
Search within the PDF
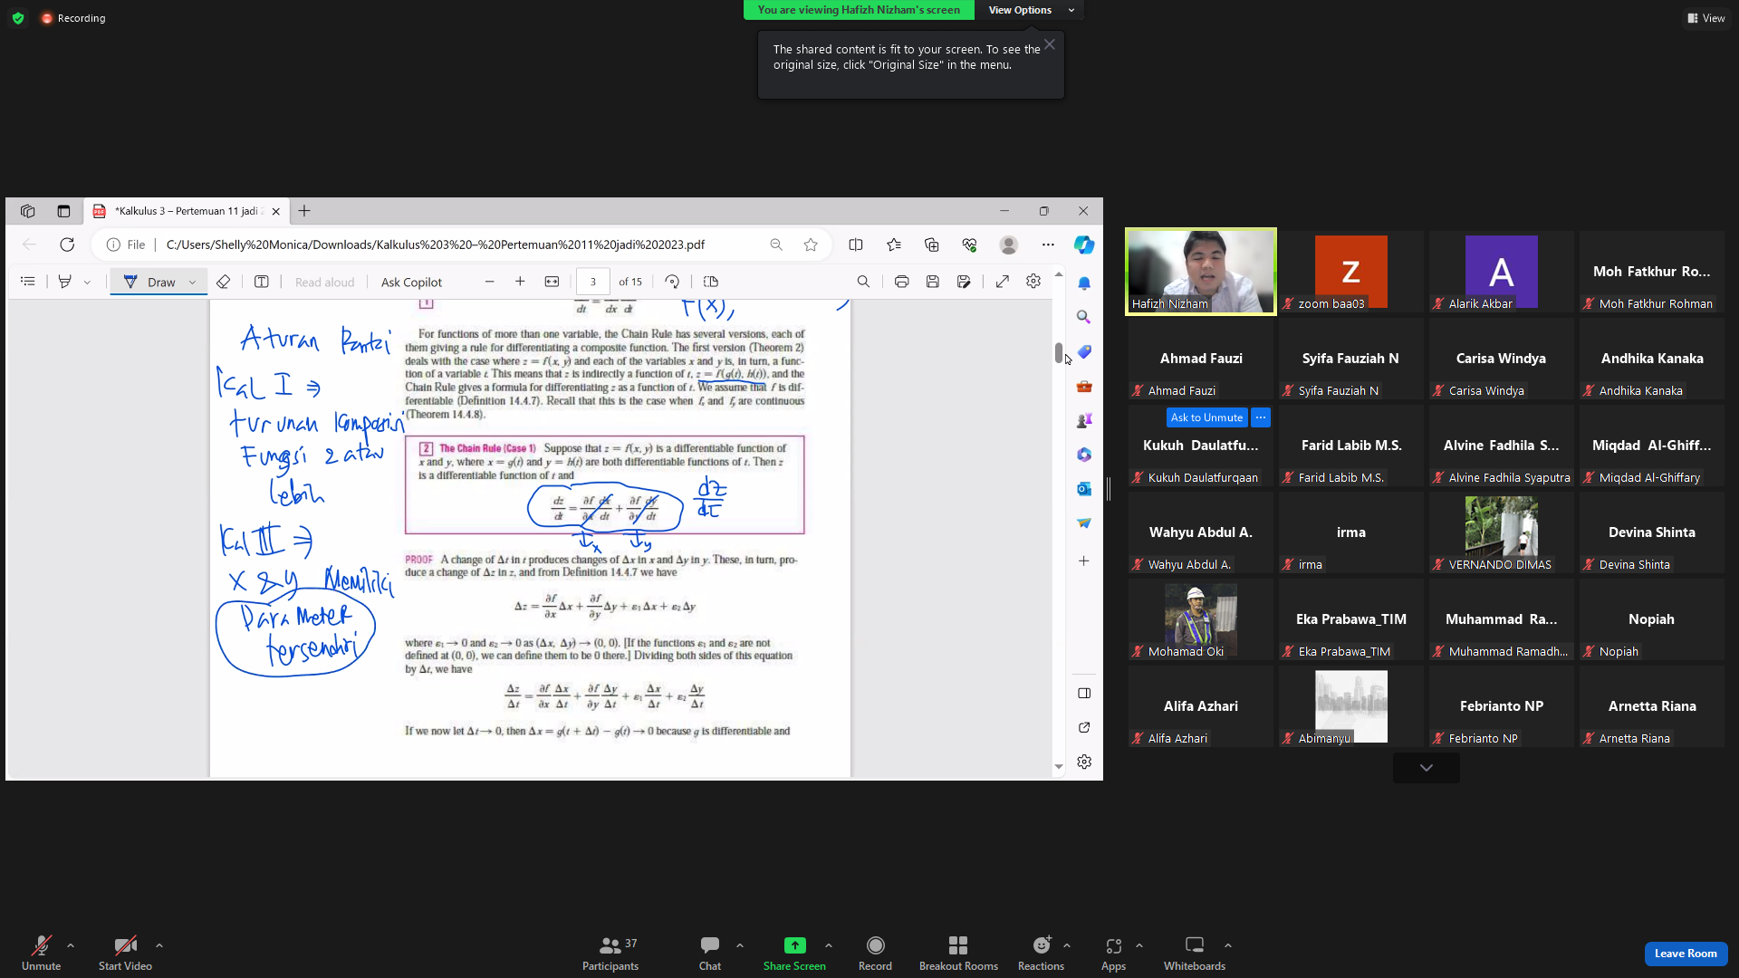tap(863, 282)
